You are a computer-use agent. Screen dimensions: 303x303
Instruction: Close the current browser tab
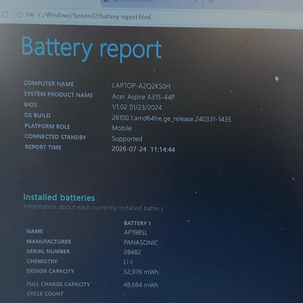click(x=196, y=1)
